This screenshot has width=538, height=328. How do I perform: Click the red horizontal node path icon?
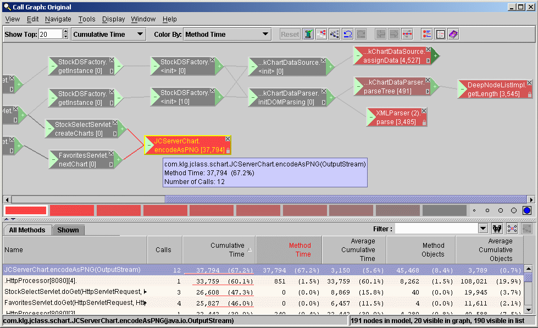(407, 34)
